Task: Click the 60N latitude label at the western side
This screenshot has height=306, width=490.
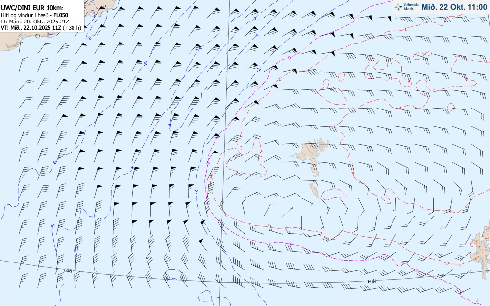Action: (x=68, y=270)
